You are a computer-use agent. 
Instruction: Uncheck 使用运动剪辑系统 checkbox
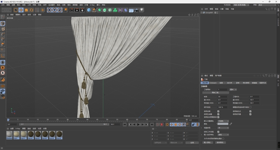tap(218, 117)
